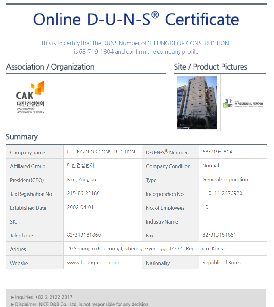Open the building site photo thumbnail
Screen dimensions: 274x307
tap(197, 103)
